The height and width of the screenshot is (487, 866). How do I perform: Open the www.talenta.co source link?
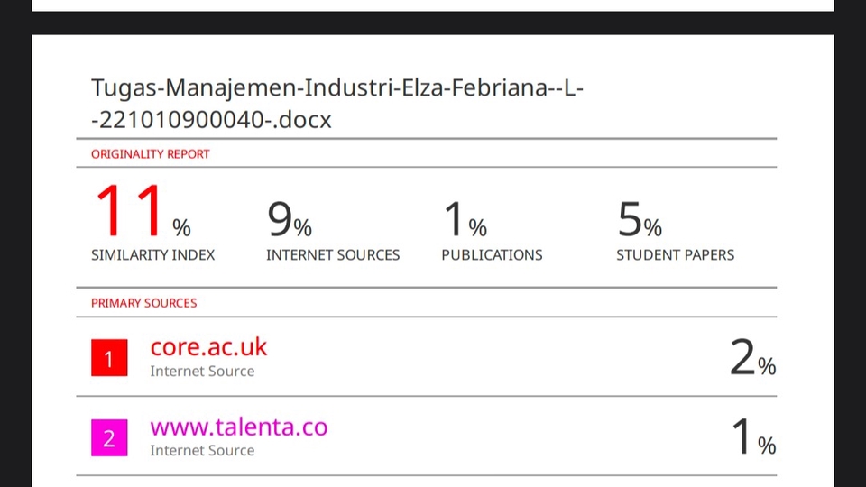pos(238,427)
